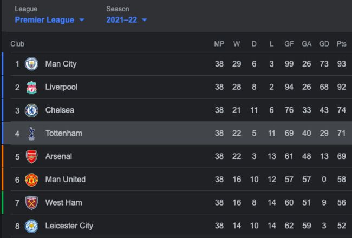Click the MP column header
The width and height of the screenshot is (352, 238).
(x=219, y=44)
